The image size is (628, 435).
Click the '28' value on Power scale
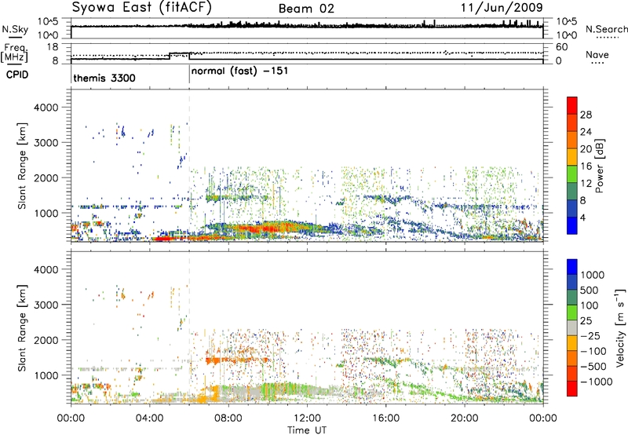click(586, 115)
